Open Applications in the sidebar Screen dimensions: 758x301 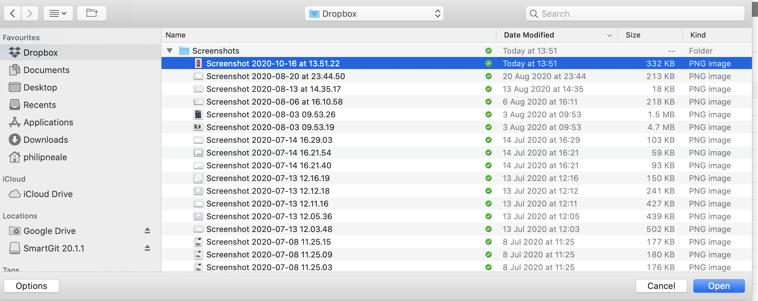click(48, 122)
